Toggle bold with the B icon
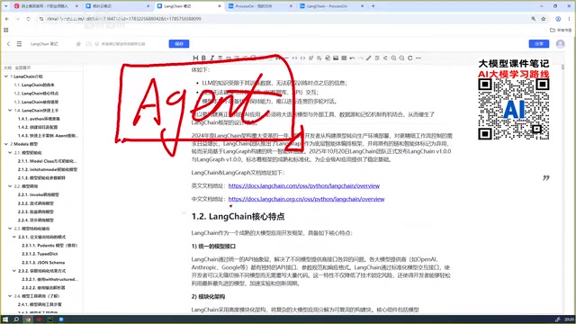 pyautogui.click(x=203, y=58)
